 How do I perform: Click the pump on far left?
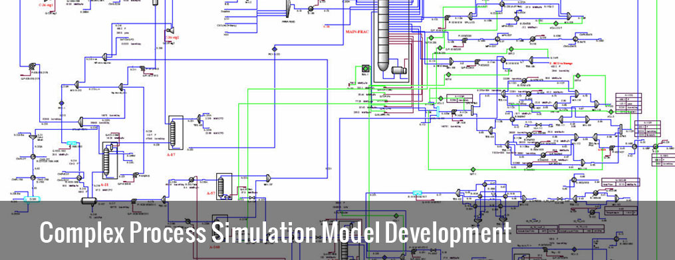(x=32, y=66)
